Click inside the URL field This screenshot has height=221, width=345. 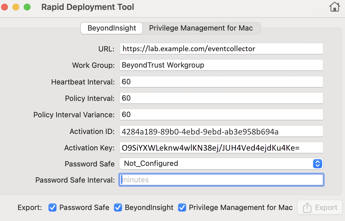pyautogui.click(x=222, y=49)
